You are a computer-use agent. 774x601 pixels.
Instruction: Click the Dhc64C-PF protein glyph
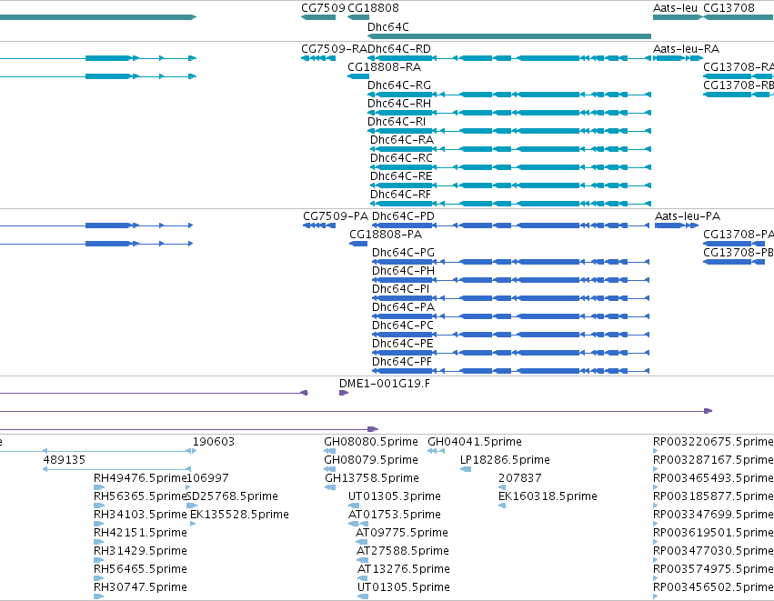coord(510,371)
